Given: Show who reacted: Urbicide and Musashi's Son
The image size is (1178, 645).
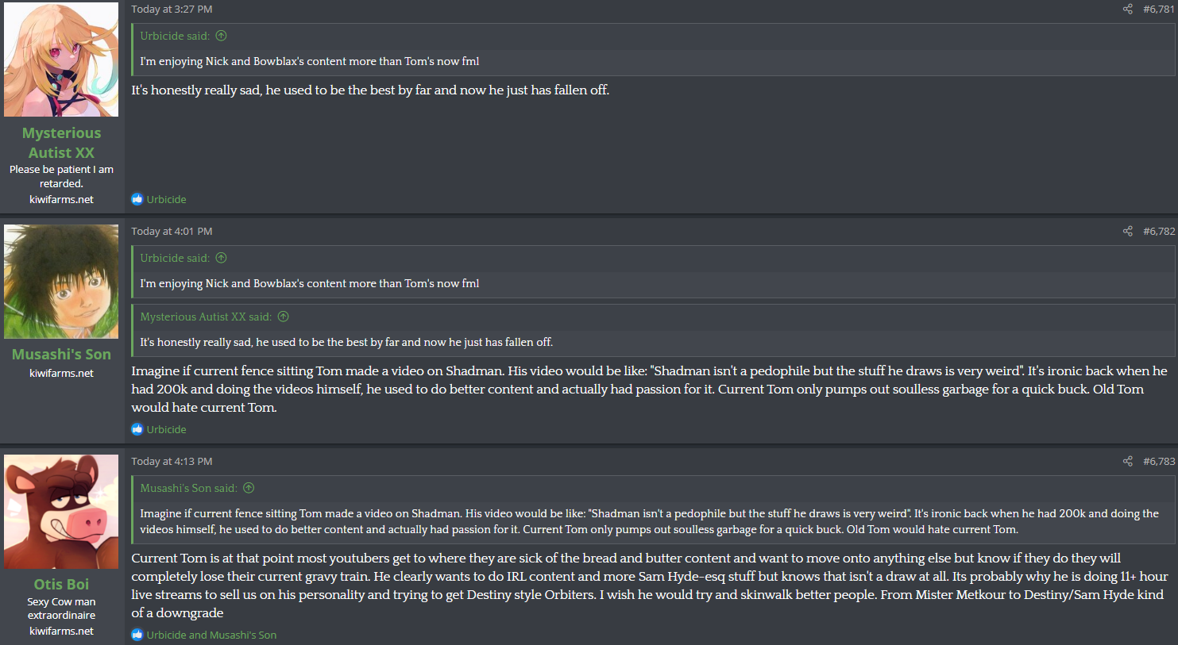Looking at the screenshot, I should coord(211,635).
